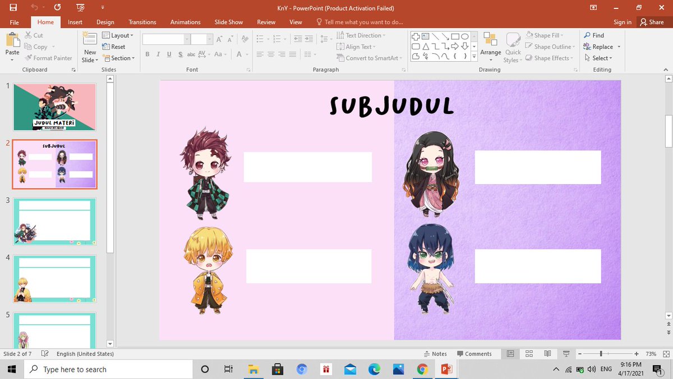Click the spell check icon in status bar
This screenshot has height=379, width=673.
point(45,354)
